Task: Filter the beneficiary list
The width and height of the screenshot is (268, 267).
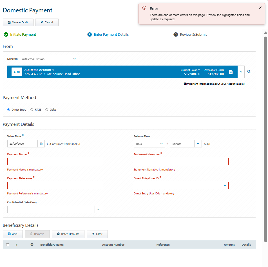Action: 97,234
